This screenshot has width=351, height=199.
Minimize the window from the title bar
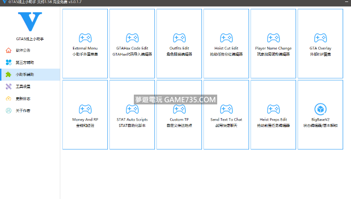pos(346,2)
